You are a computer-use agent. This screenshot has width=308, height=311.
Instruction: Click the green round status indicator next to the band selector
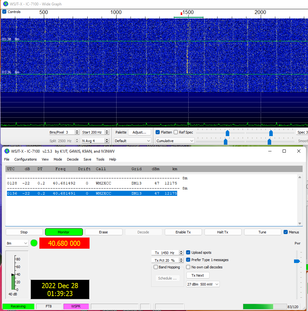click(34, 243)
